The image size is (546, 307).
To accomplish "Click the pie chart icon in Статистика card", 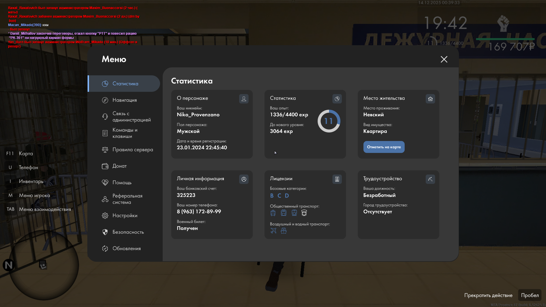I will pyautogui.click(x=337, y=99).
